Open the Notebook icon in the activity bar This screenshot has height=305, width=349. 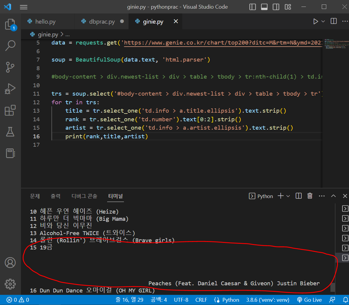point(10,153)
